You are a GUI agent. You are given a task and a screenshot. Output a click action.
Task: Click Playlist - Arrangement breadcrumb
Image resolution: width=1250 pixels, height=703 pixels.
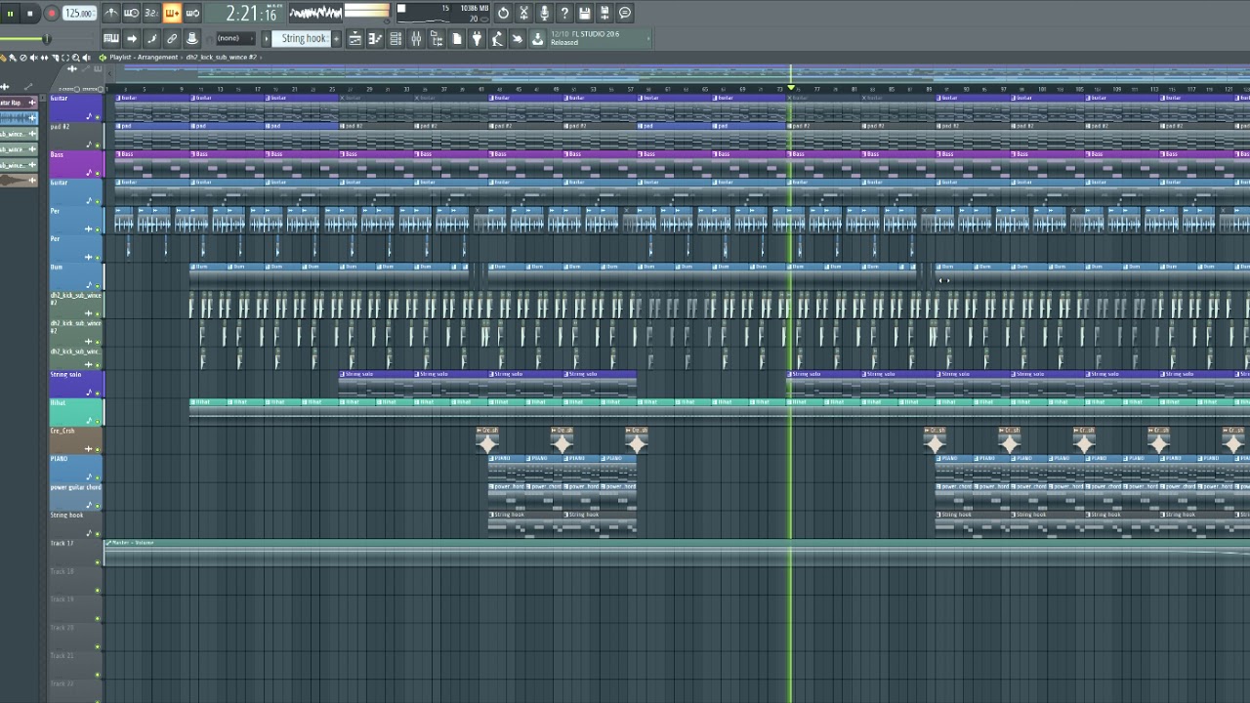pos(144,58)
